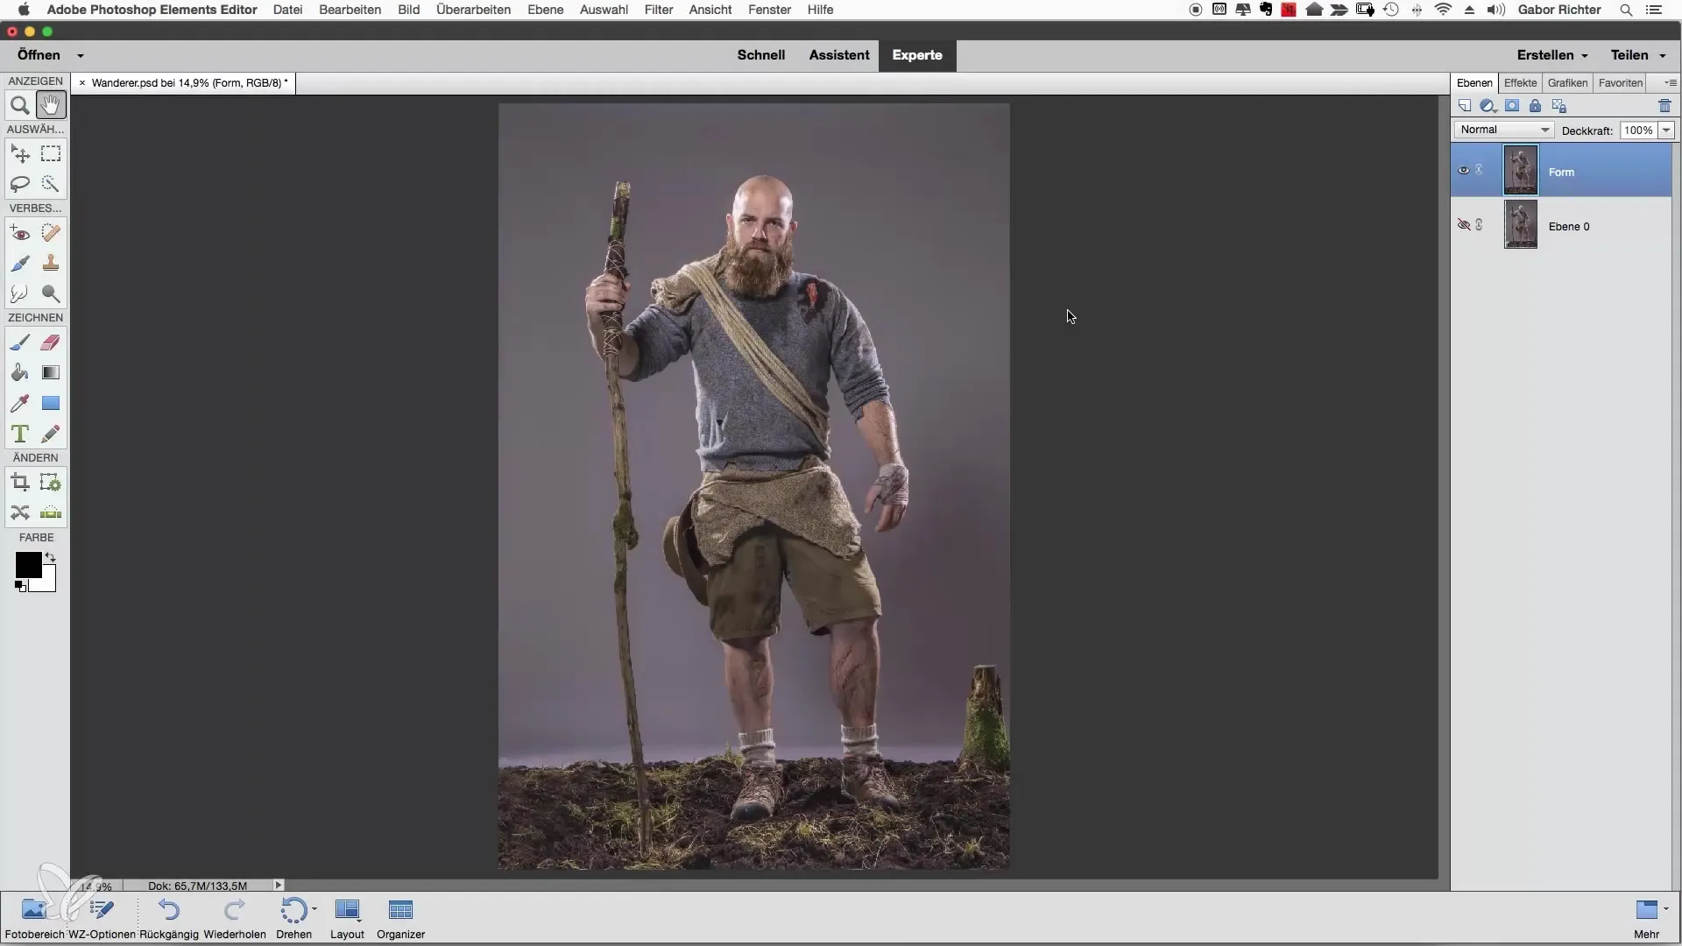Select the Eraser tool
This screenshot has width=1682, height=946.
(x=51, y=342)
